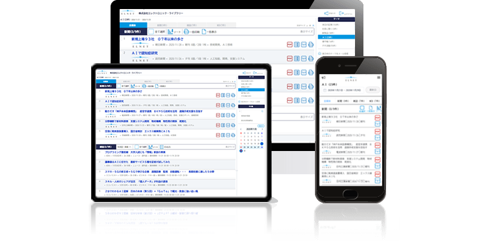485x242 pixels.
Task: Open PDF of 新規上場93社 article on monitor
Action: coord(290,45)
